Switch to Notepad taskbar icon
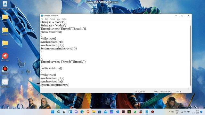 (147, 112)
